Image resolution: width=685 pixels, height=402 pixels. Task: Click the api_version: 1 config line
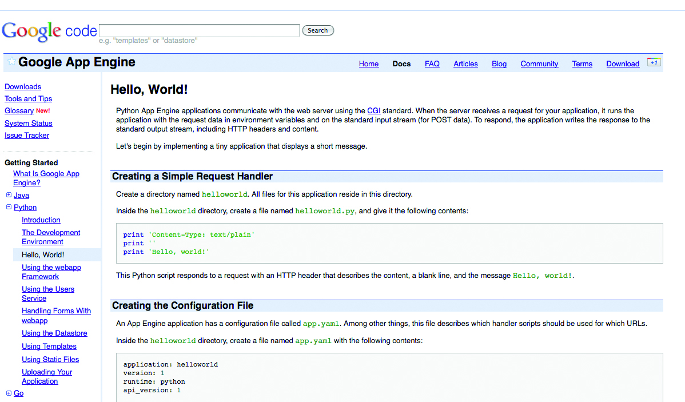click(152, 390)
